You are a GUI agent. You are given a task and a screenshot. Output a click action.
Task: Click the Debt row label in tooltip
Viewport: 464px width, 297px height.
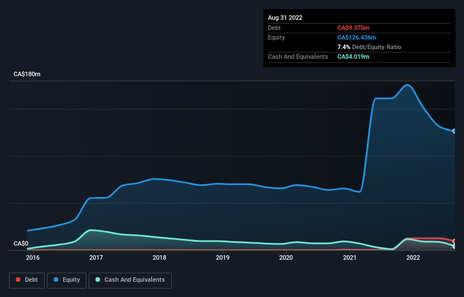pyautogui.click(x=274, y=28)
